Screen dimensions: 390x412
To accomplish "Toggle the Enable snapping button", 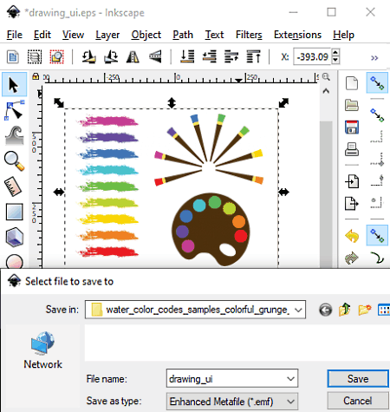I will pyautogui.click(x=377, y=83).
